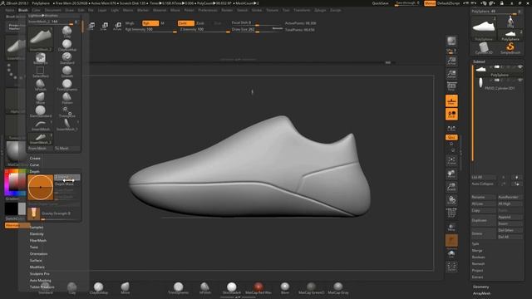The height and width of the screenshot is (299, 532).
Task: Choose the SkinShade4 material on bottom shelf
Action: 231,288
